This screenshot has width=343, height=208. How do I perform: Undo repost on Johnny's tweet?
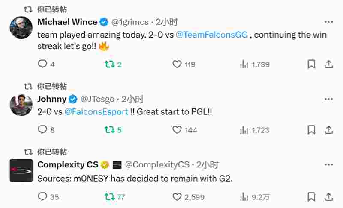[110, 130]
